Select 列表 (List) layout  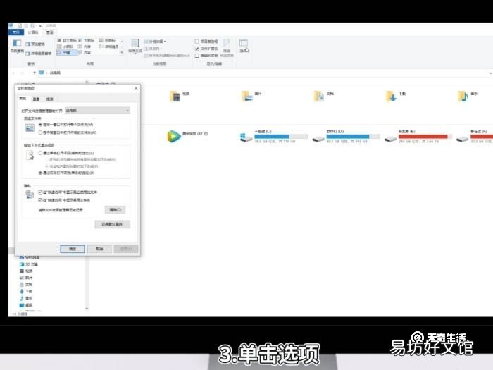(x=85, y=47)
